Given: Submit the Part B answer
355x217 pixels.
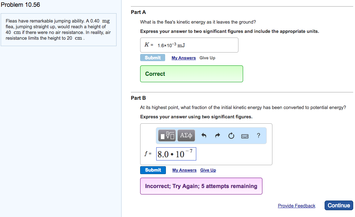Looking at the screenshot, I should (153, 170).
